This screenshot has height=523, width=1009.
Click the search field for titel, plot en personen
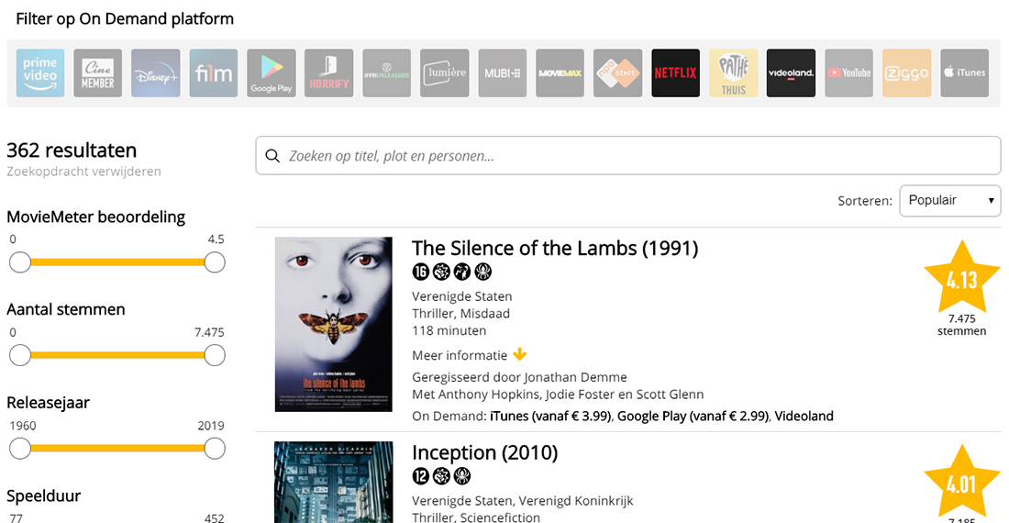628,156
